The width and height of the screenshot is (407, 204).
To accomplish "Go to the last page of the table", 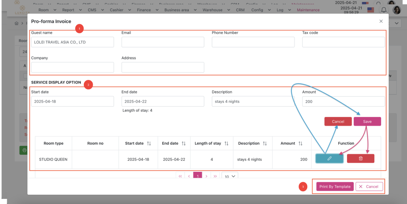I will [x=215, y=176].
